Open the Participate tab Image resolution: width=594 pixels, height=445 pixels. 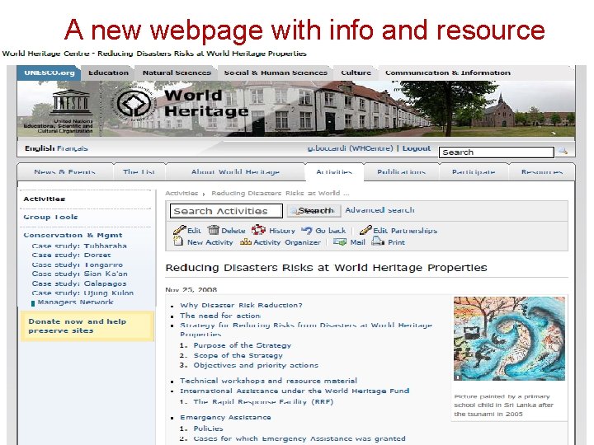pyautogui.click(x=474, y=171)
